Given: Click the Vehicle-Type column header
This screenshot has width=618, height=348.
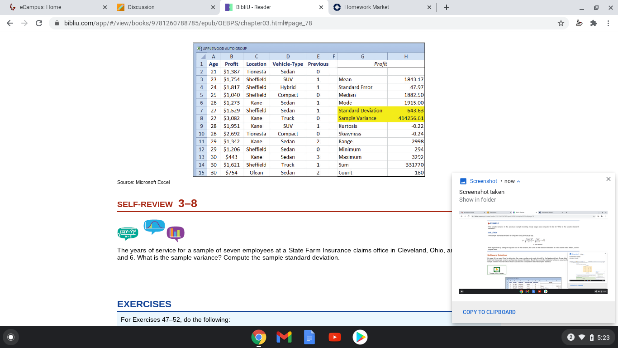Looking at the screenshot, I should [x=288, y=64].
